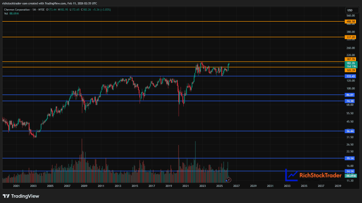Click the 2027 label on time axis
The height and width of the screenshot is (203, 362).
click(236, 186)
